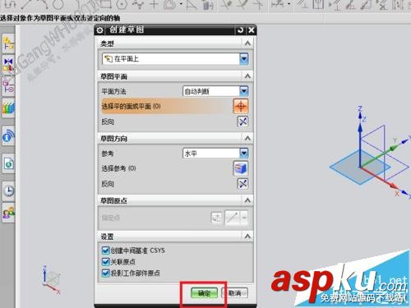Screen dimensions: 411x308
Task: Click the select reference cube icon
Action: point(241,168)
